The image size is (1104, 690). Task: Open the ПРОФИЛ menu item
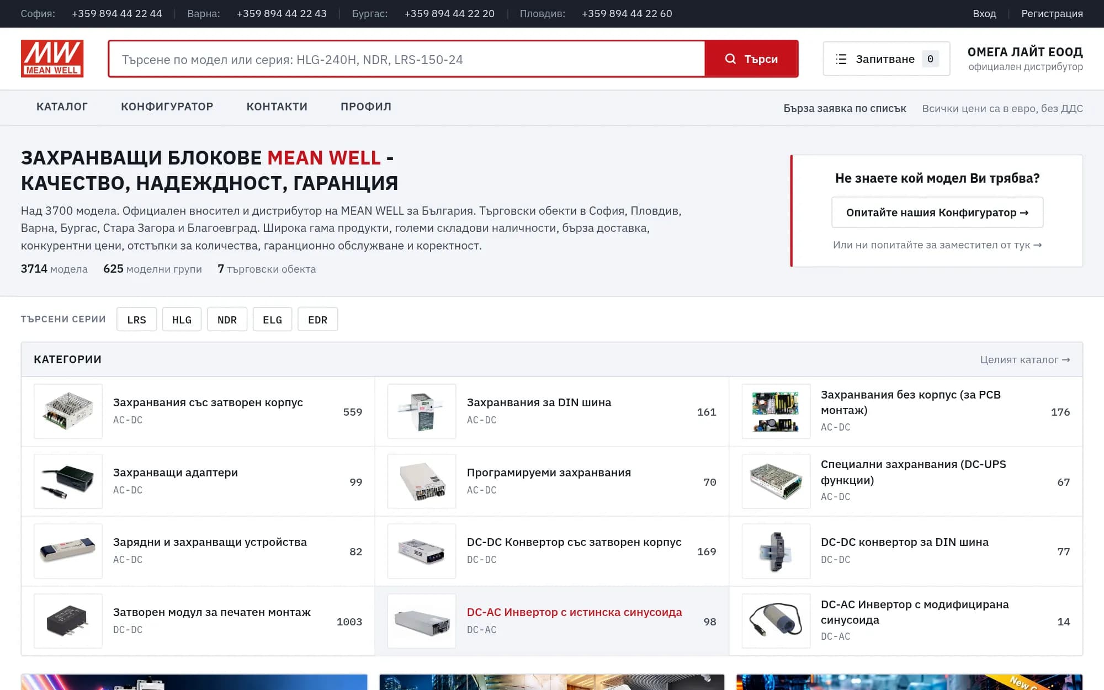(366, 107)
